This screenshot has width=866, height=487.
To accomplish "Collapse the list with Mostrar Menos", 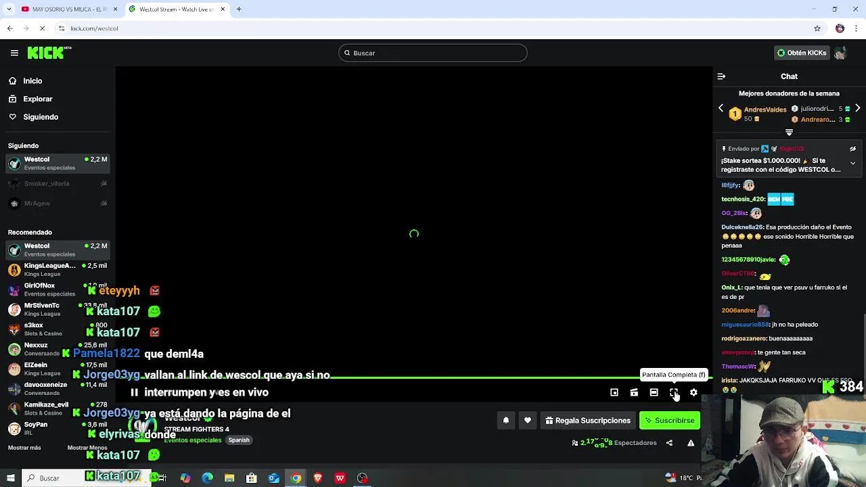I will 87,448.
